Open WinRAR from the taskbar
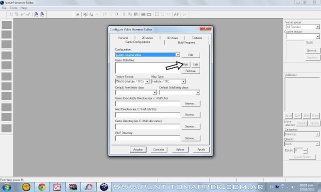The image size is (321, 192). pyautogui.click(x=73, y=186)
